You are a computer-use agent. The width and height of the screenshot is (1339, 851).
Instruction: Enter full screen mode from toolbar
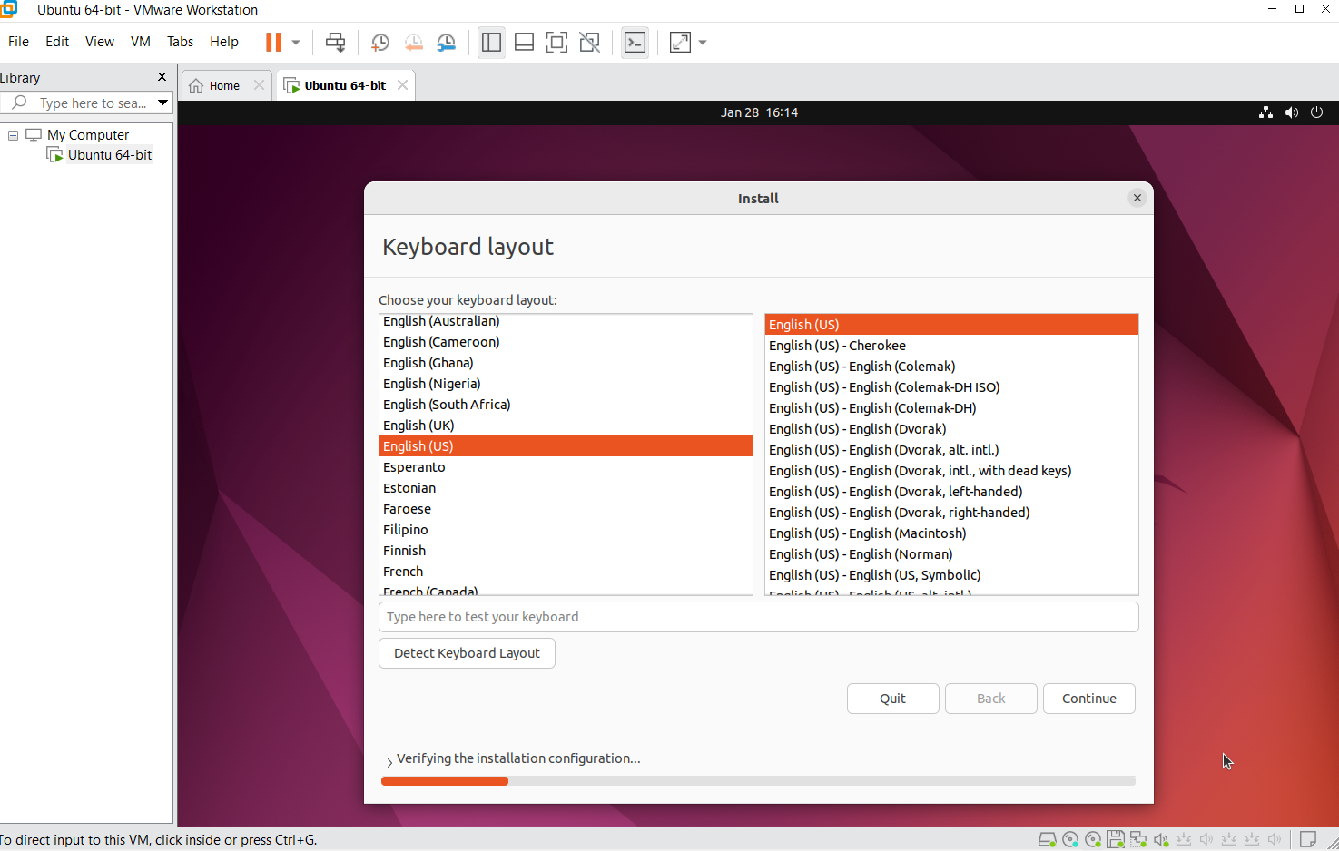tap(556, 43)
